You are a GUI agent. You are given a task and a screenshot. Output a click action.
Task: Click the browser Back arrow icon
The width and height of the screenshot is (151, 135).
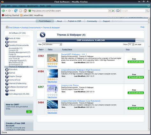click(x=3, y=11)
